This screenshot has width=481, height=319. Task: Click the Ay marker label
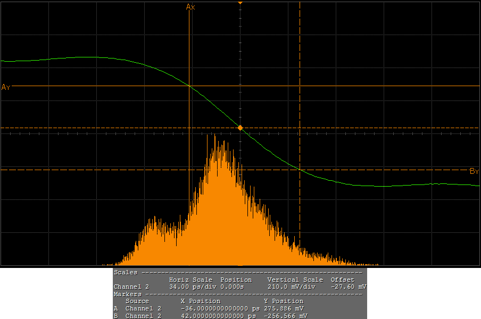[6, 87]
